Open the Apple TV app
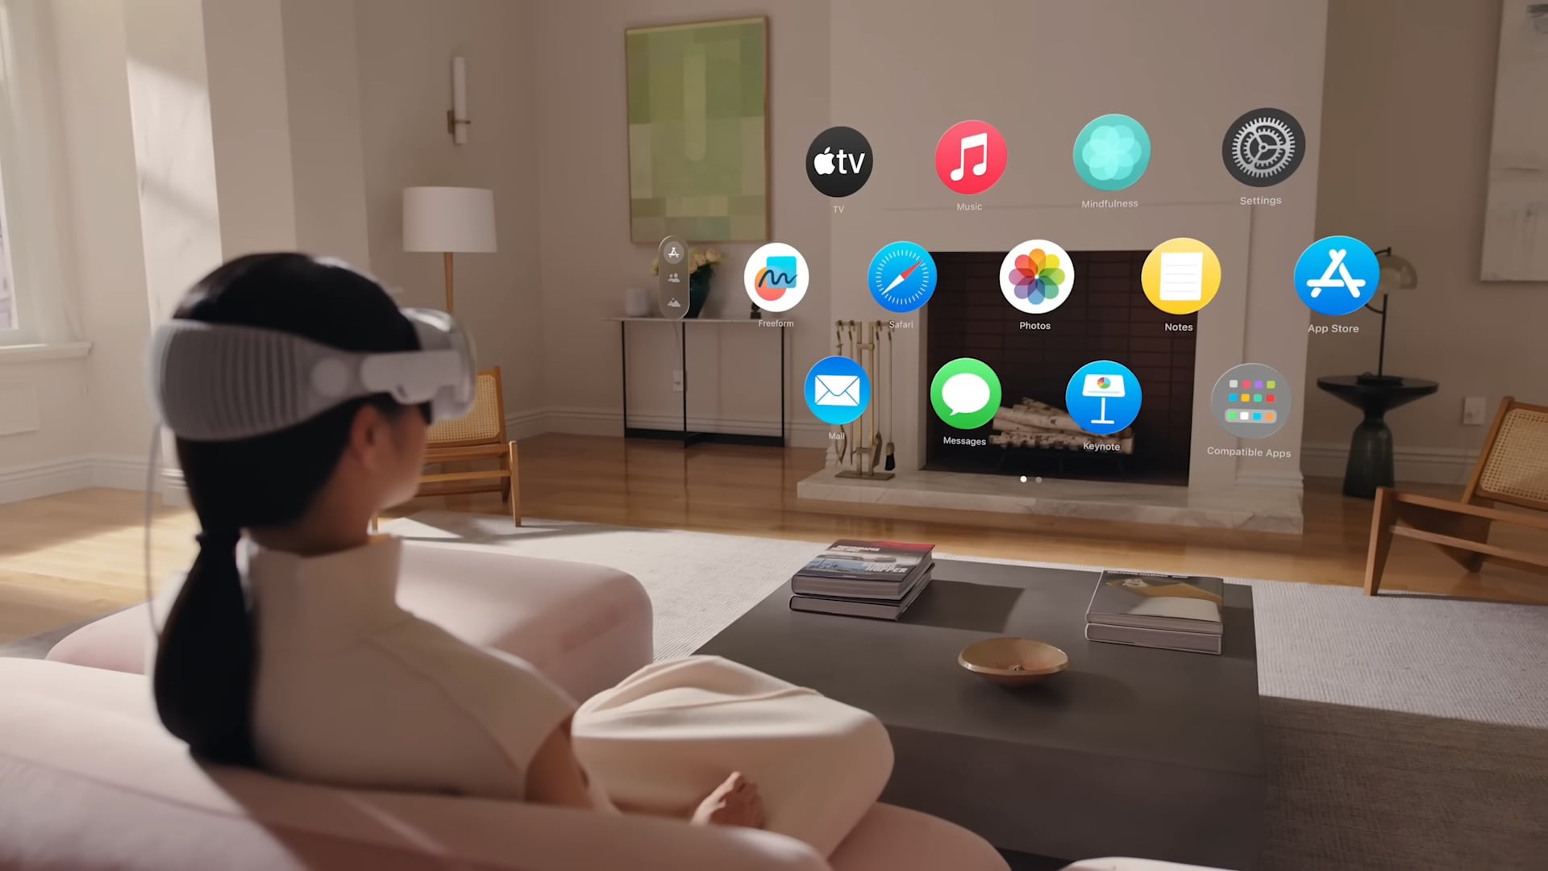The width and height of the screenshot is (1548, 871). [x=838, y=160]
